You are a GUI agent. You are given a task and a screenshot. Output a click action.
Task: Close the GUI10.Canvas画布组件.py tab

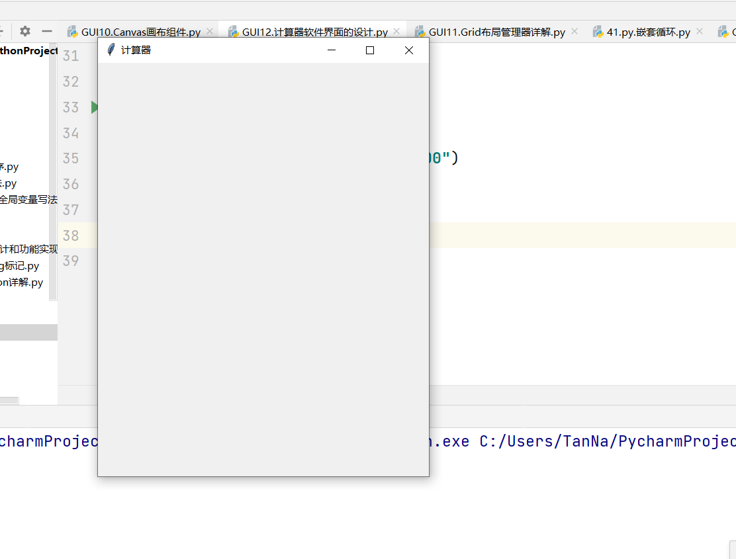pyautogui.click(x=210, y=31)
